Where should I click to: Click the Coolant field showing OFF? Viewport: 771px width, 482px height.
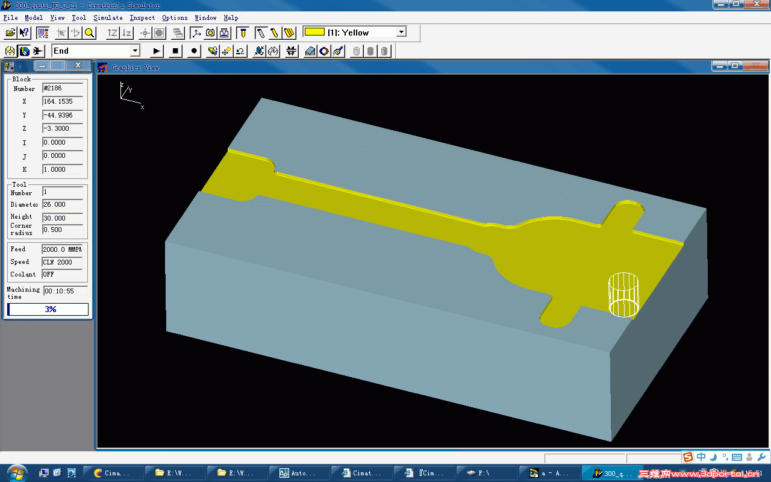63,274
